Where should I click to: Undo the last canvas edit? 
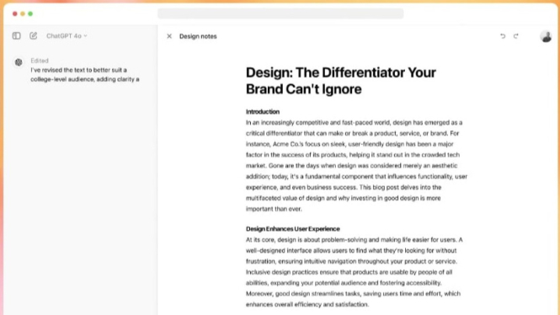click(x=503, y=36)
